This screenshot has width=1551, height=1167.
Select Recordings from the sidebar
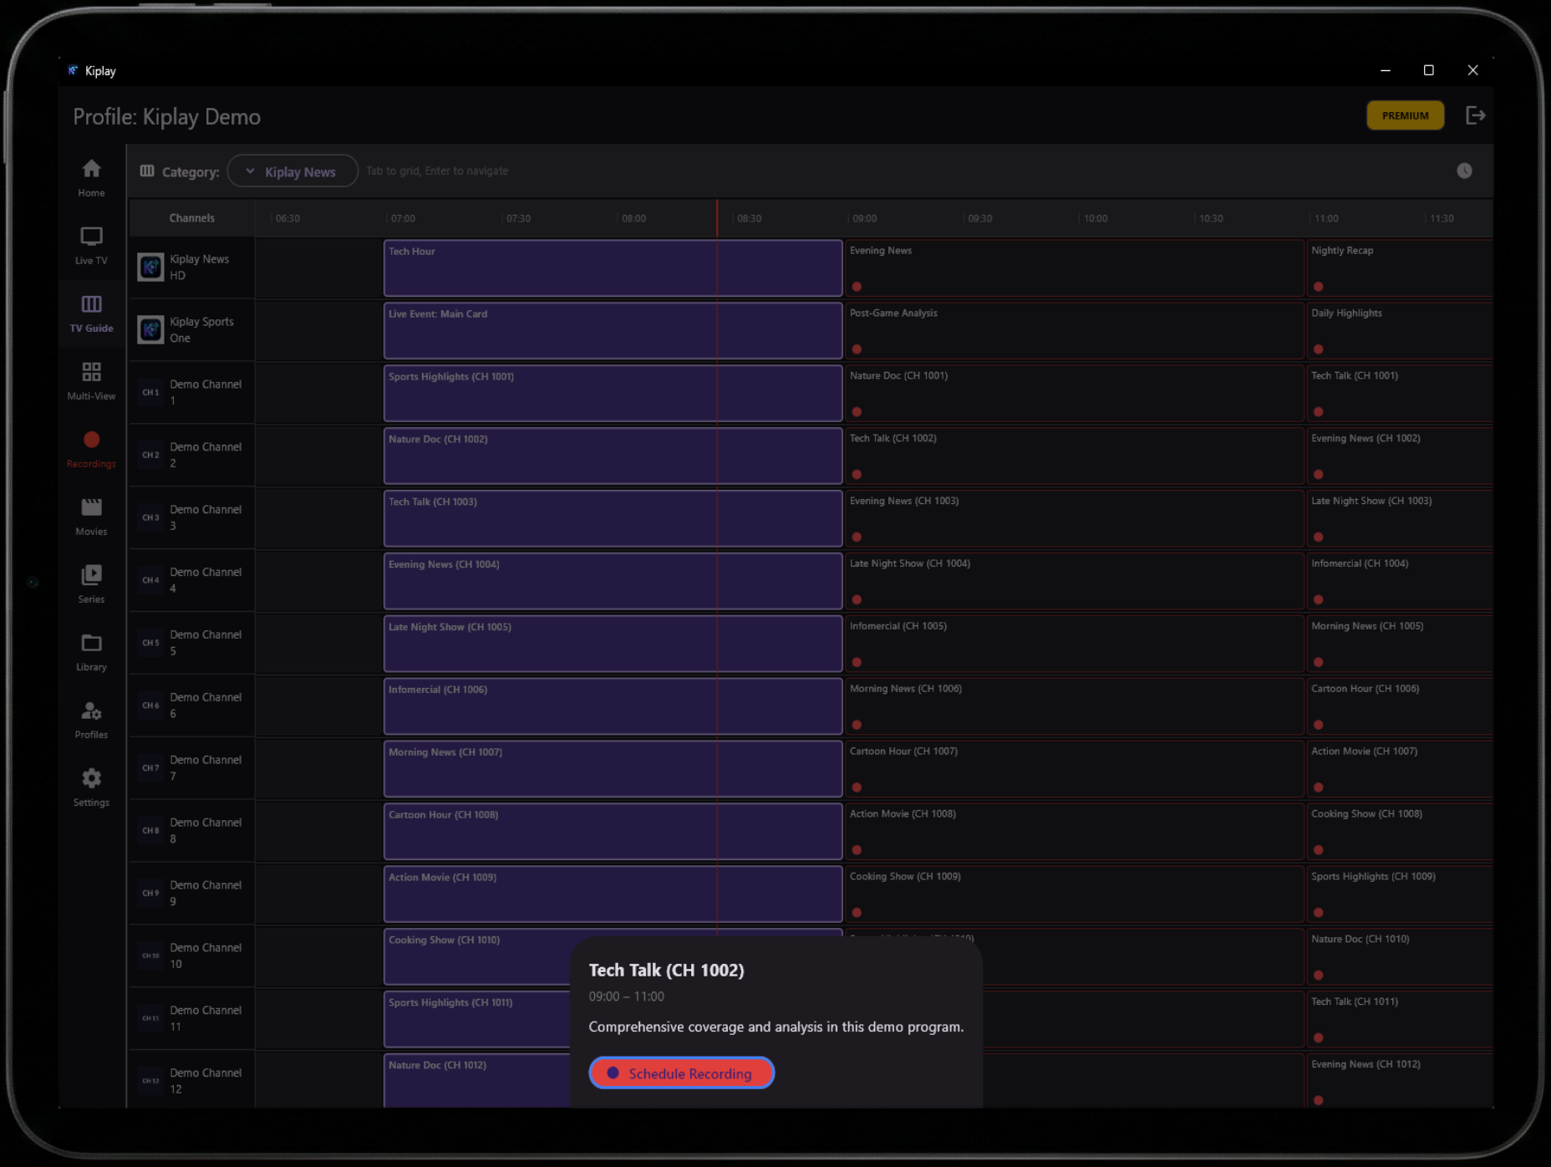(90, 448)
